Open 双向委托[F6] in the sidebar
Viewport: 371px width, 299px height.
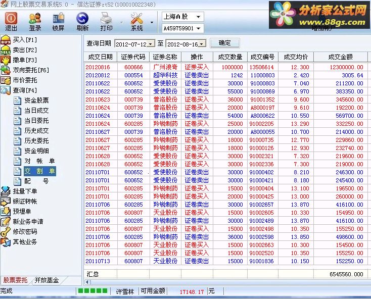click(25, 70)
